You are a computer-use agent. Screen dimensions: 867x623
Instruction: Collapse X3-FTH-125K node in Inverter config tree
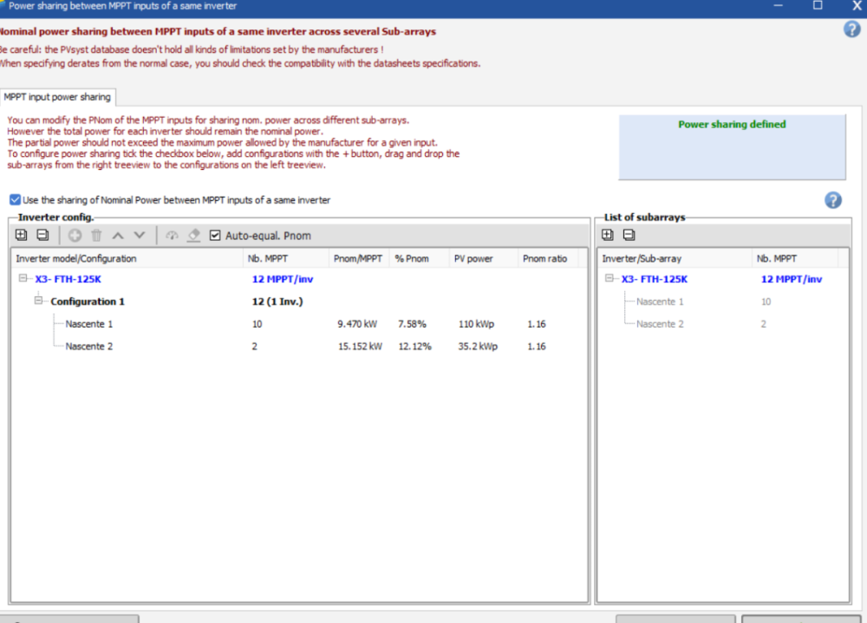pos(23,279)
